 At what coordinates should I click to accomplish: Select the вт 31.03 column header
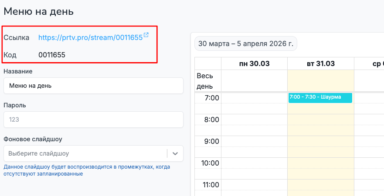pos(320,63)
